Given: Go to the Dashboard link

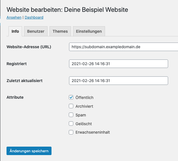Looking at the screenshot, I should [x=34, y=17].
